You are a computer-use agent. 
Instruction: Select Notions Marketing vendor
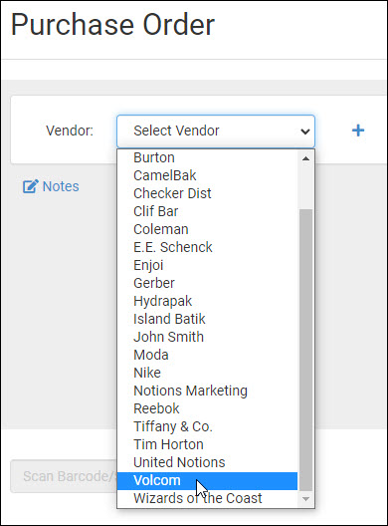(x=207, y=391)
